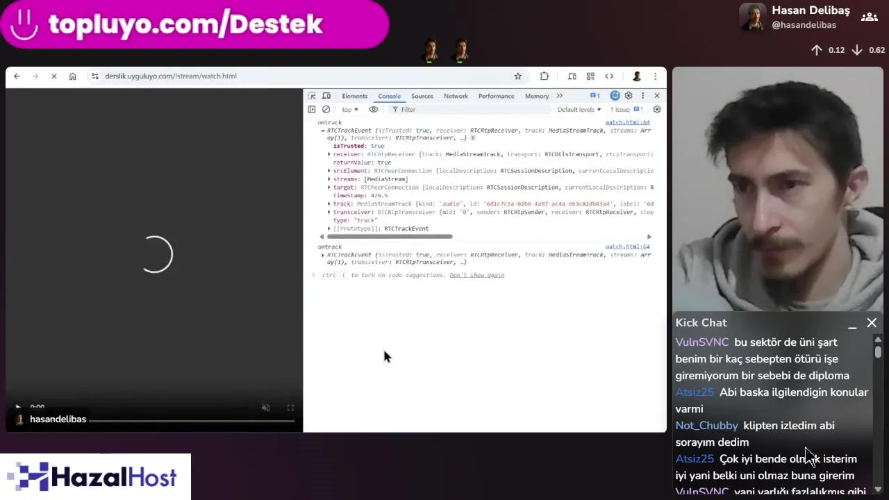Image resolution: width=889 pixels, height=500 pixels.
Task: Open the 1 Issue link
Action: point(627,110)
